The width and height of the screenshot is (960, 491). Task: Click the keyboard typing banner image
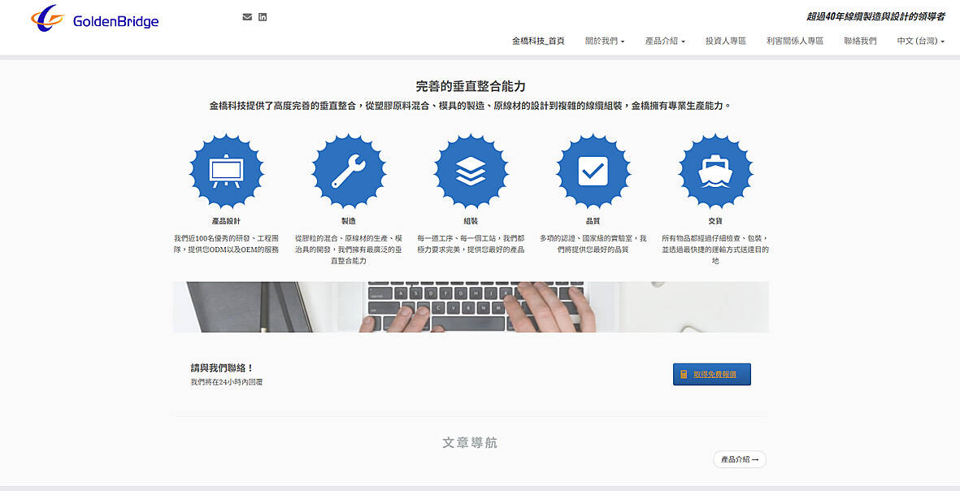tap(471, 307)
